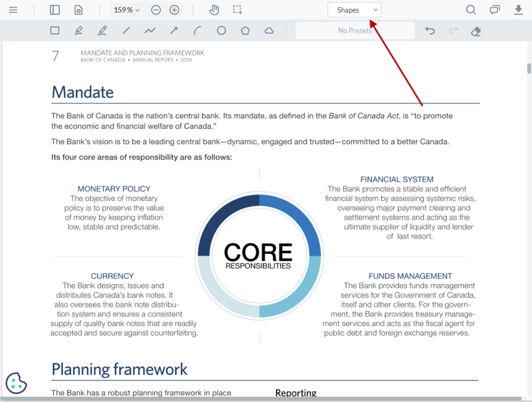
Task: Click the zoom in plus button
Action: click(x=174, y=10)
